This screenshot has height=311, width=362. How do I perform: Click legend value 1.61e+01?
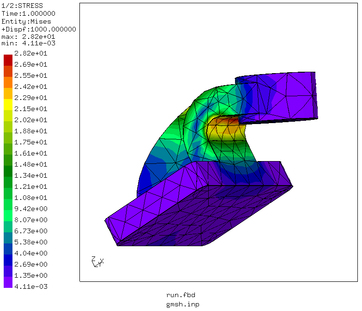pos(30,153)
